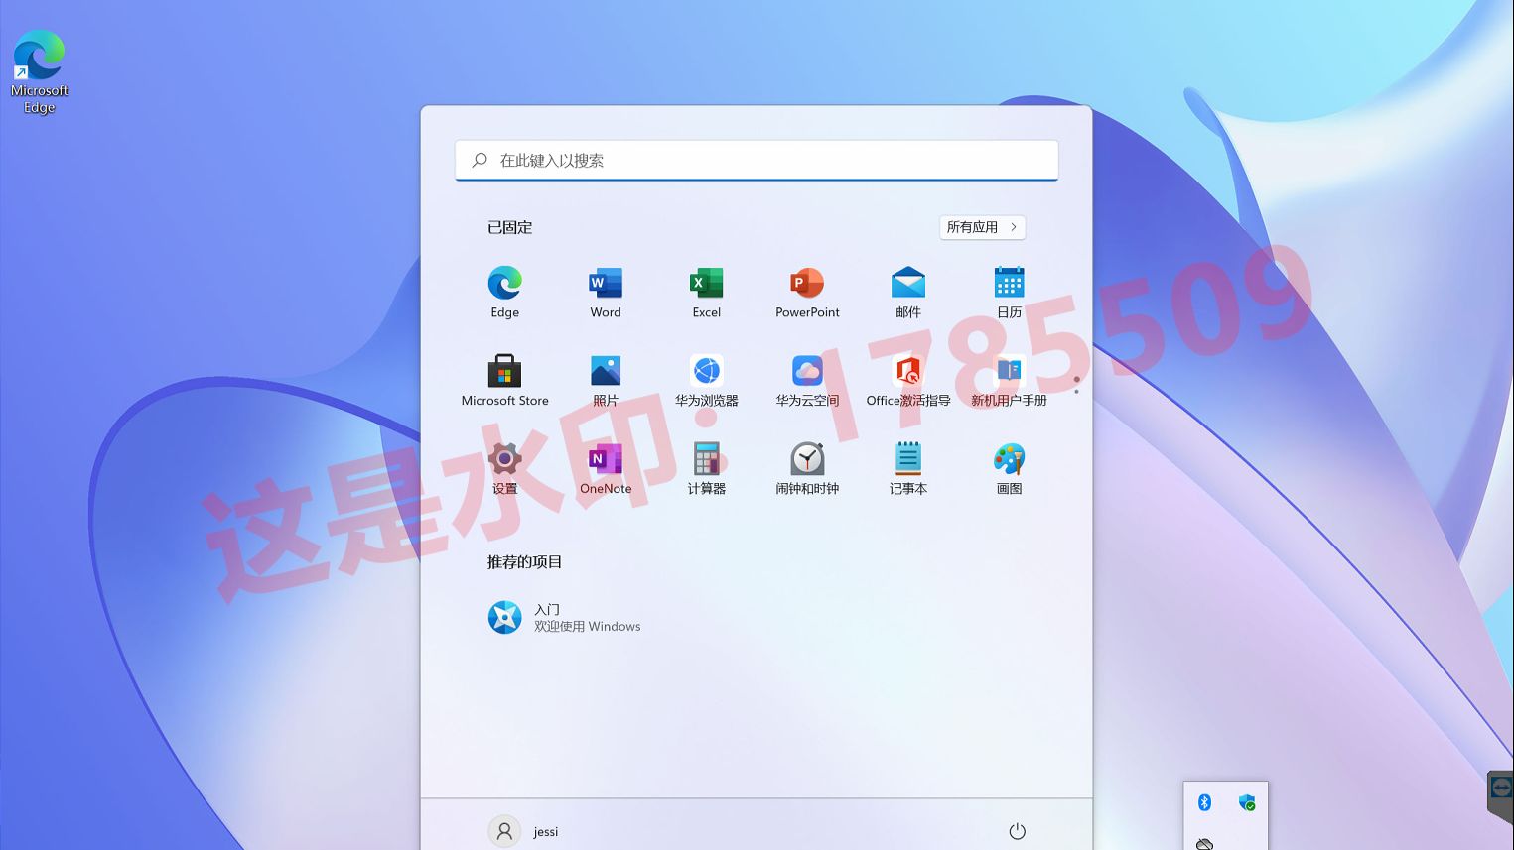Launch OneNote from pinned apps
This screenshot has height=850, width=1514.
pos(606,469)
